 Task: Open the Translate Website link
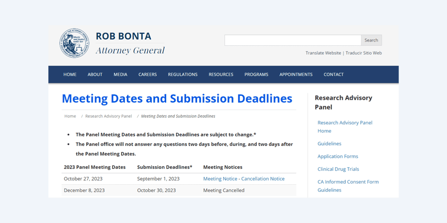323,53
